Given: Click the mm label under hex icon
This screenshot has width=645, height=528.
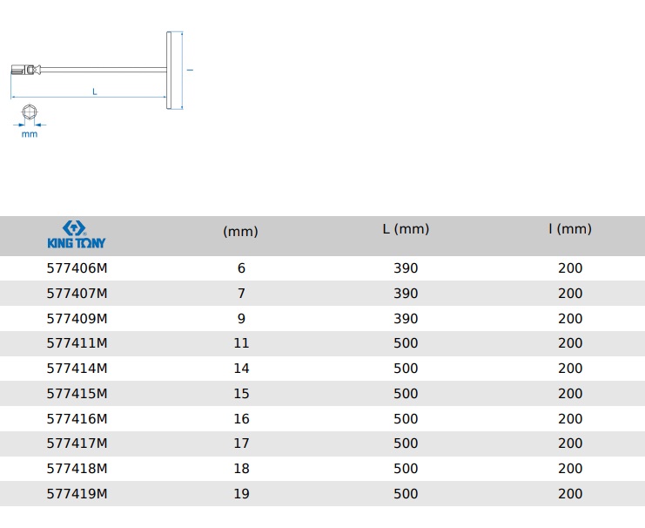Looking at the screenshot, I should [30, 134].
